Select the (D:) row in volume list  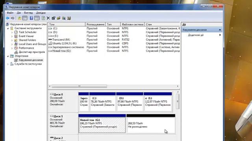click(114, 32)
